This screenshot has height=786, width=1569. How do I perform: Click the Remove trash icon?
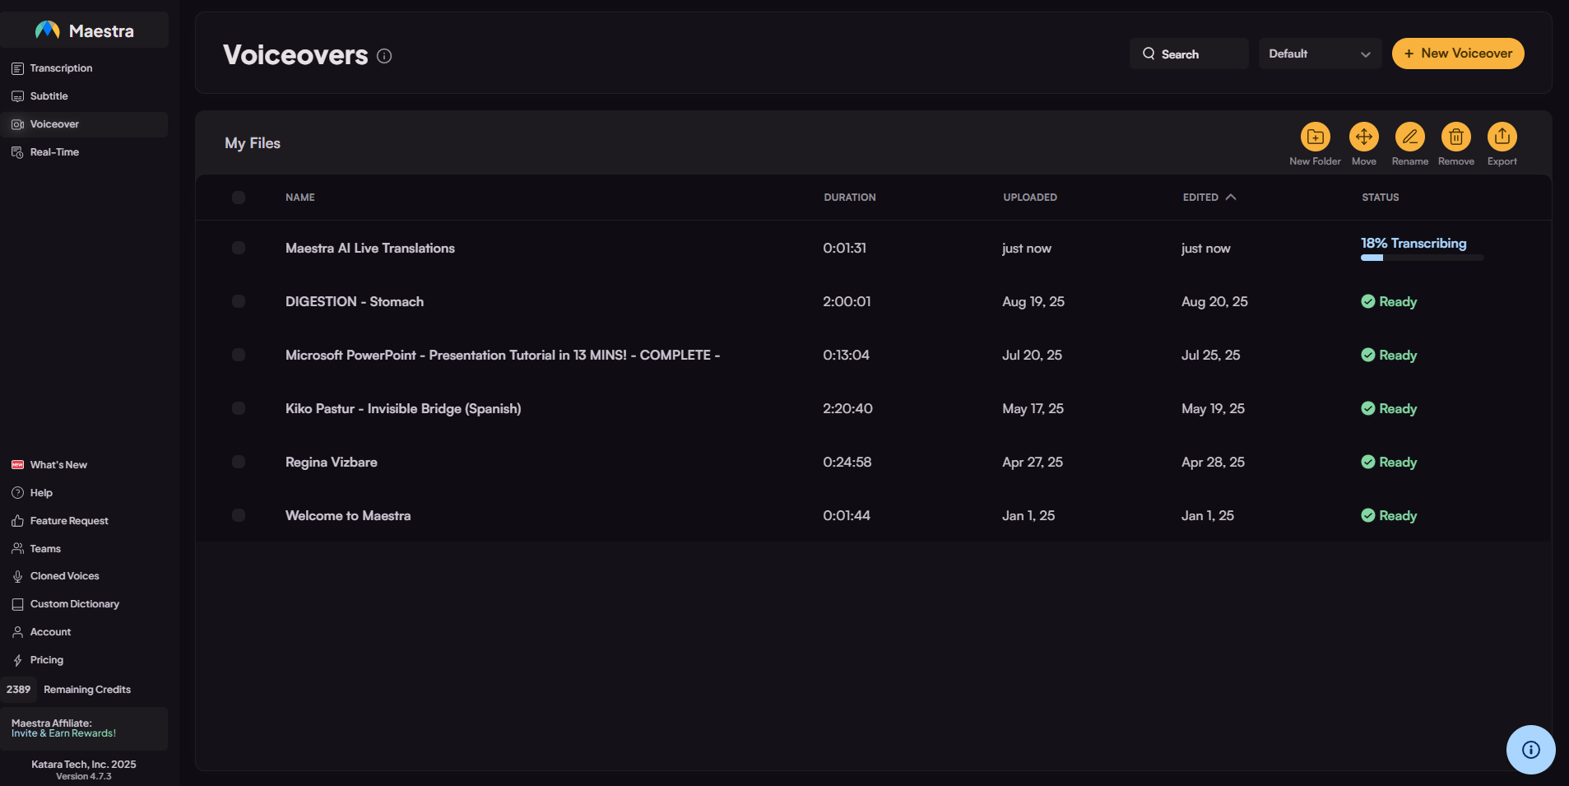coord(1455,137)
